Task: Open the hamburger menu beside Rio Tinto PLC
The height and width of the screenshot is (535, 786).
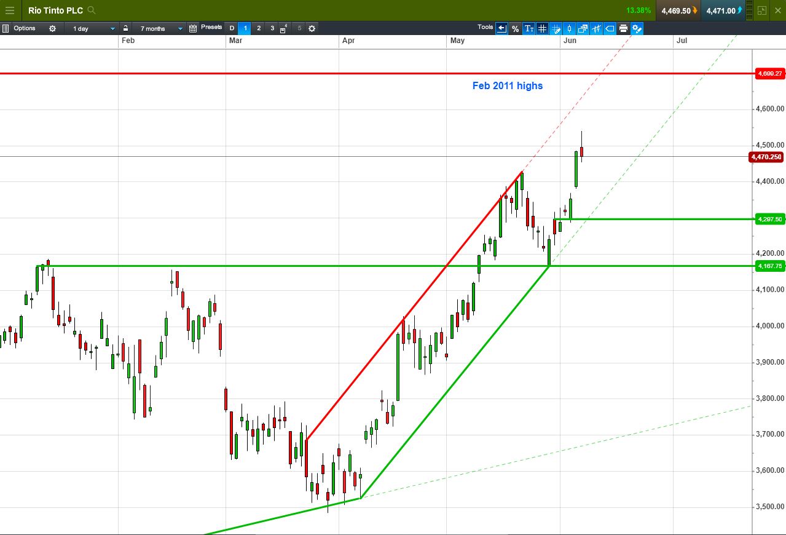Action: (x=10, y=10)
